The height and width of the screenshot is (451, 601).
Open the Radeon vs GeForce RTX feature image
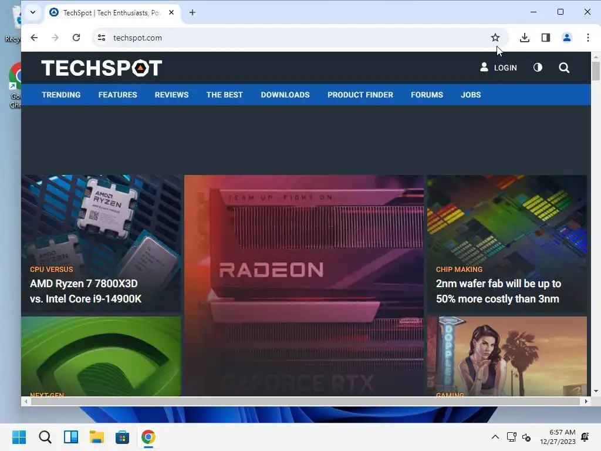(304, 285)
